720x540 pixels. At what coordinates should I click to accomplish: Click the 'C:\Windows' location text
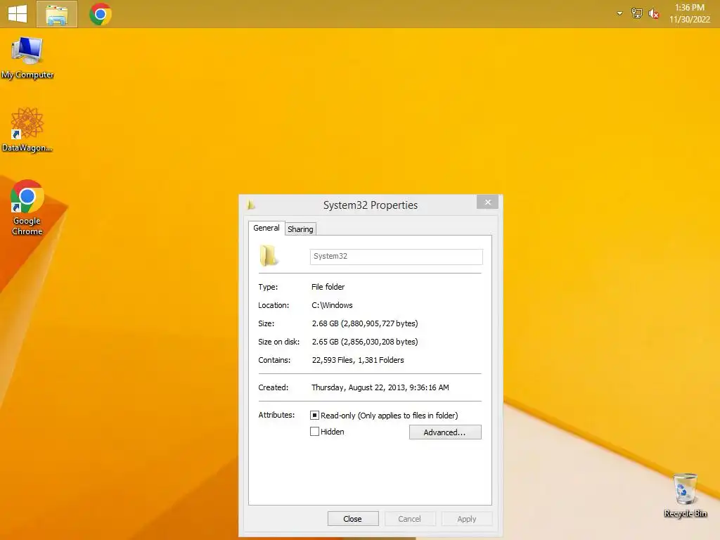pos(332,305)
